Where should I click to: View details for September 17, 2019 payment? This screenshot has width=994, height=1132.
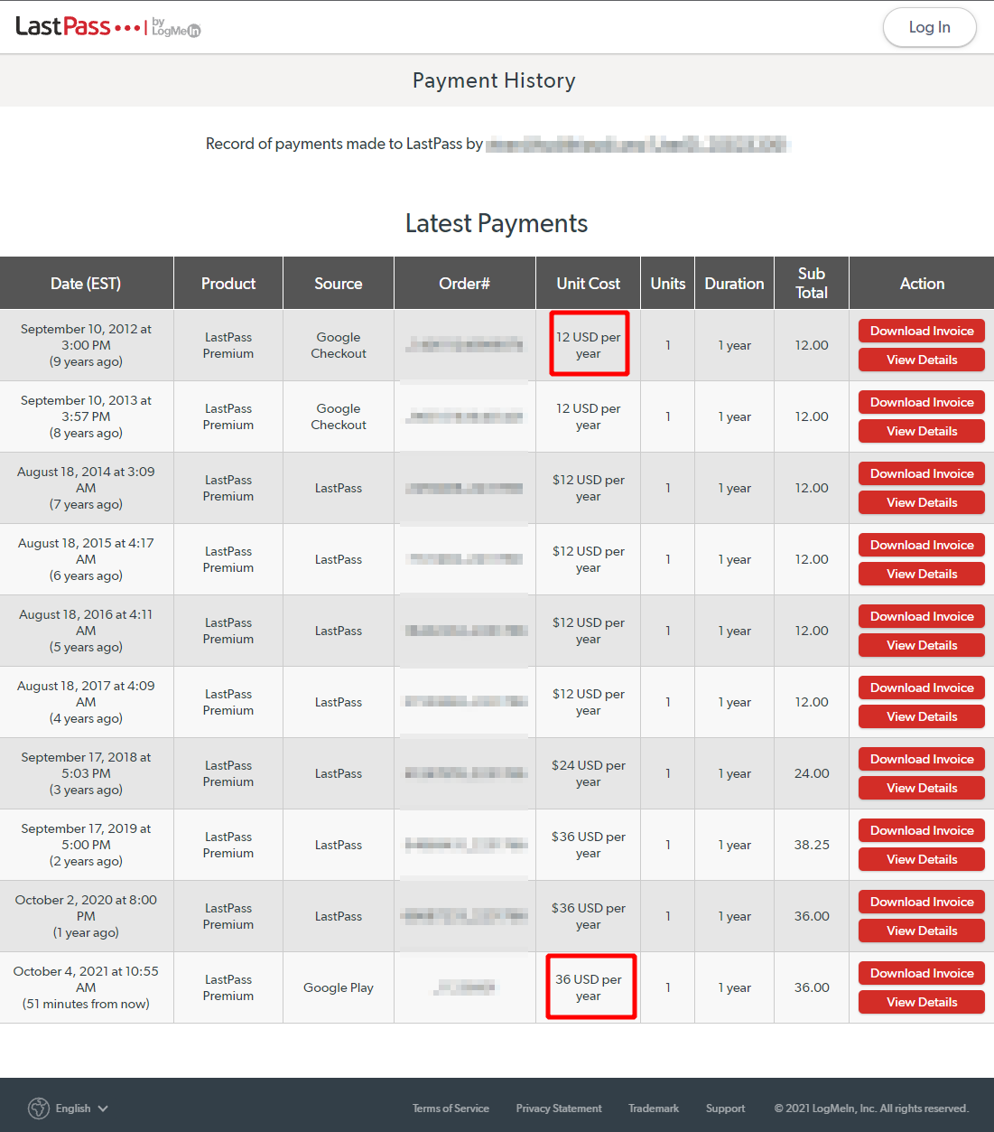click(x=922, y=859)
